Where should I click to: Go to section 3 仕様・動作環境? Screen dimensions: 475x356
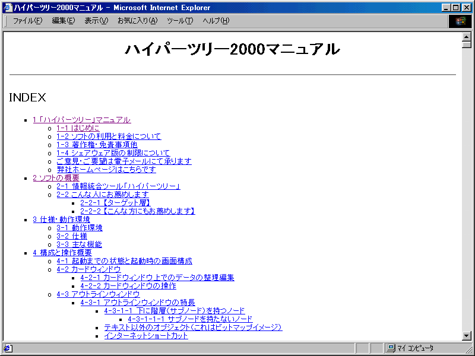[x=62, y=220]
